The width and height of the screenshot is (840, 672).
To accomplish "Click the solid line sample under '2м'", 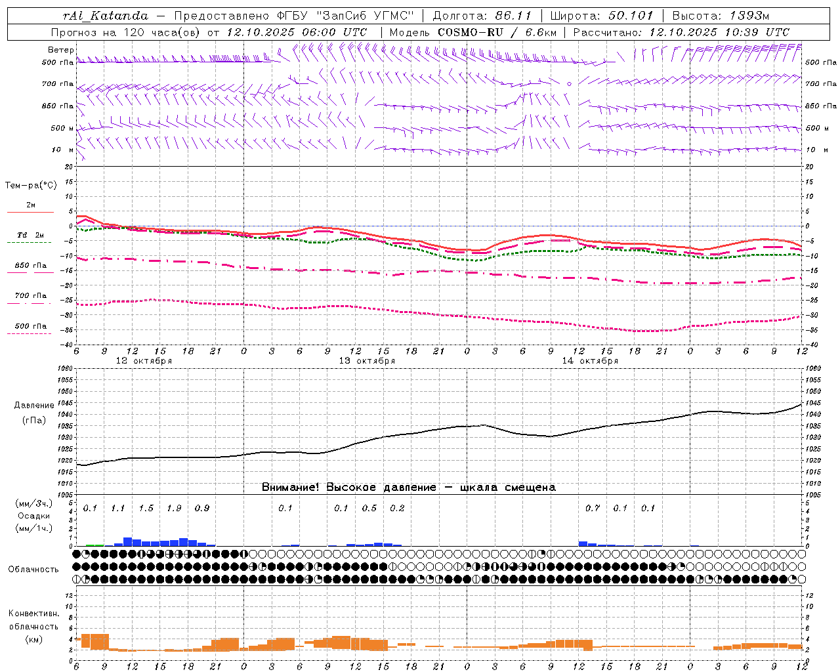I will (x=30, y=213).
